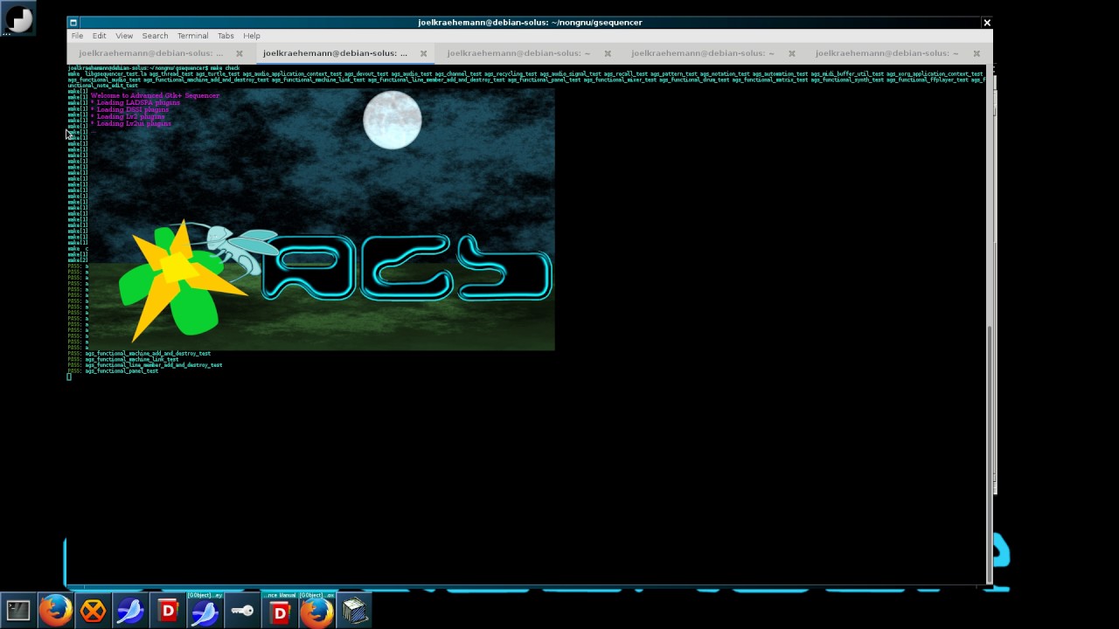The height and width of the screenshot is (629, 1119).
Task: Open the Edit menu
Action: [x=100, y=36]
